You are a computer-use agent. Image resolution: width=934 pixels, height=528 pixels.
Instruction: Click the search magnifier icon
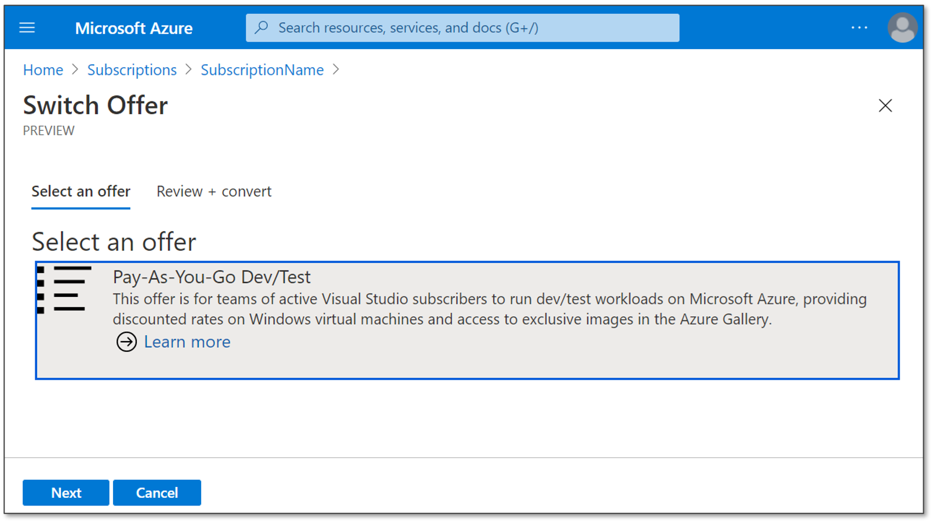coord(262,27)
